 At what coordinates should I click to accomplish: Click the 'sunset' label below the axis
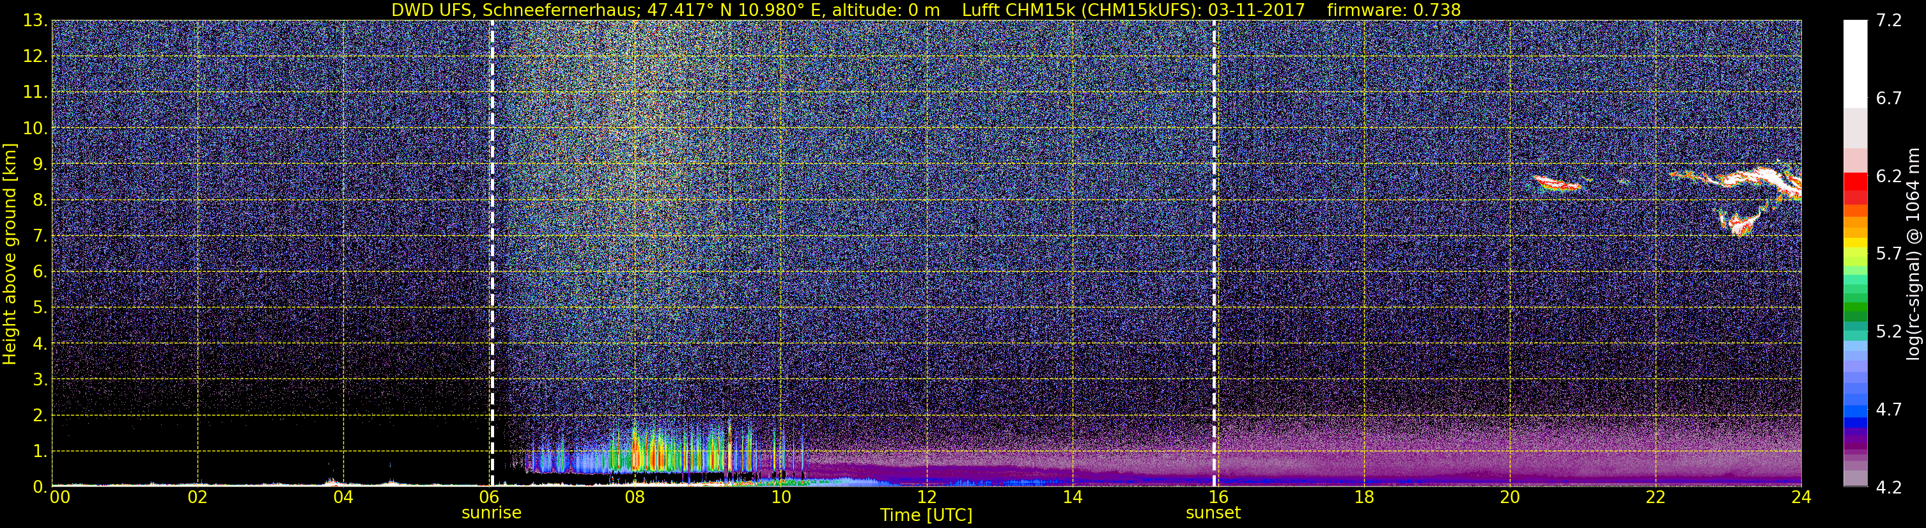(1213, 512)
